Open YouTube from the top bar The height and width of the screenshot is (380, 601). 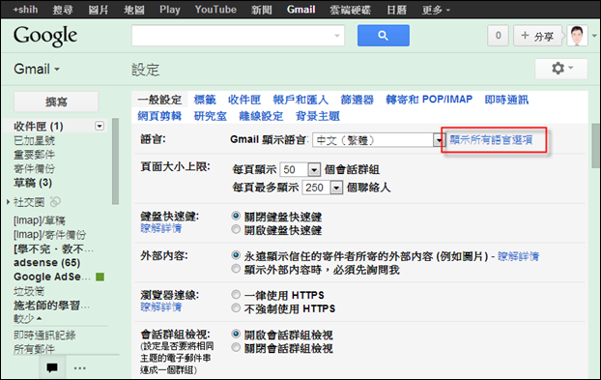click(215, 10)
